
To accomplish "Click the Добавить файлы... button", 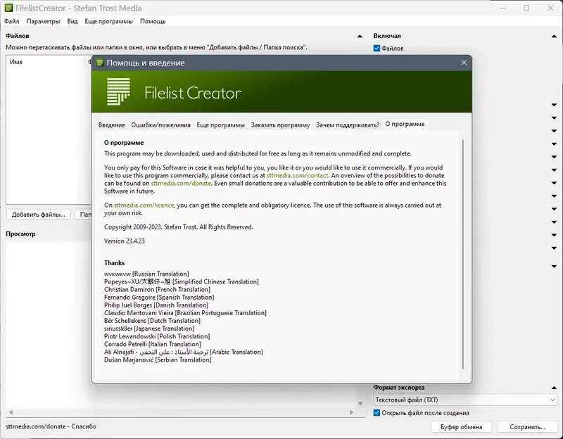I will click(x=39, y=215).
